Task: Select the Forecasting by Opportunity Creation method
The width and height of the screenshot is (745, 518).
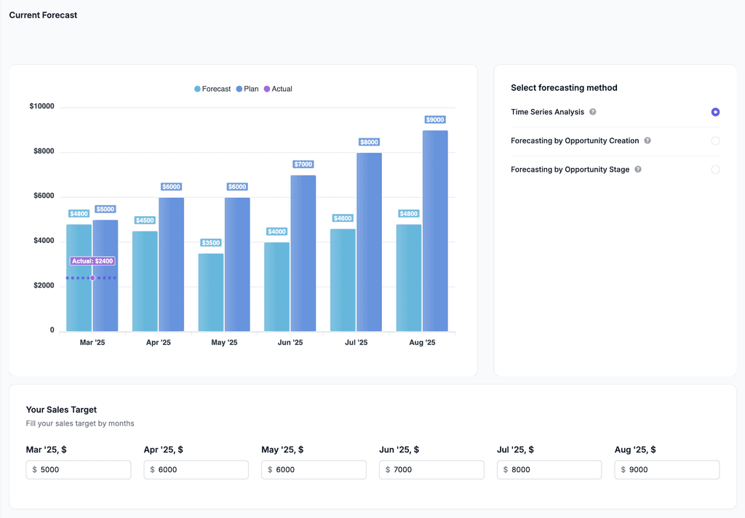Action: (x=715, y=140)
